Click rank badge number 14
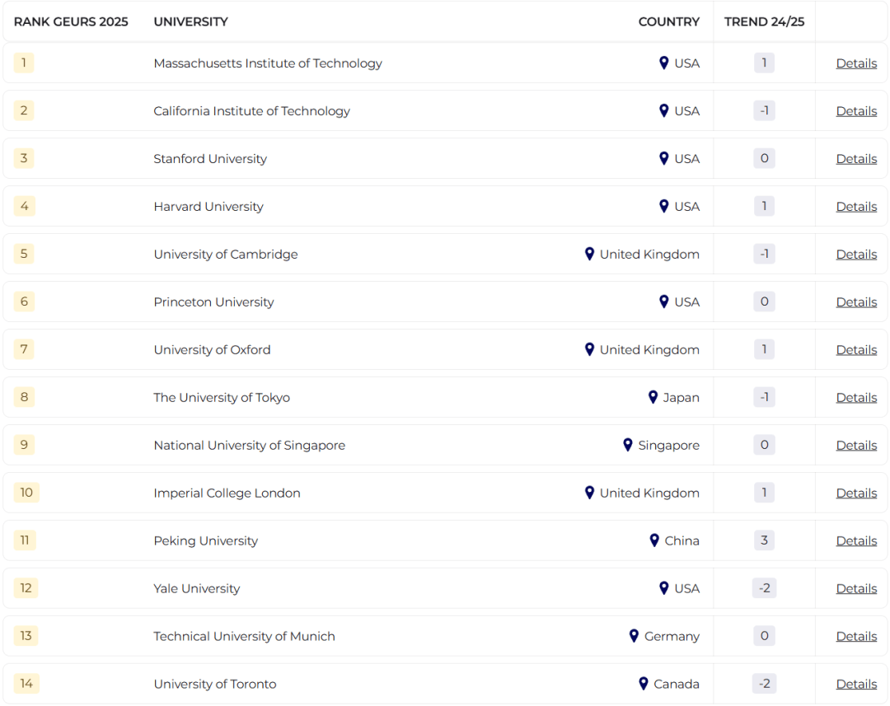 tap(26, 683)
